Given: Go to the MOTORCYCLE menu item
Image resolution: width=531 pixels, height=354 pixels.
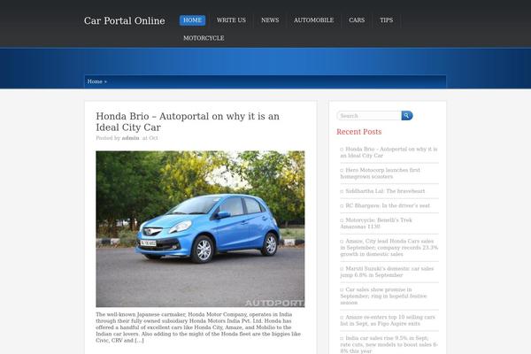Looking at the screenshot, I should click(204, 38).
